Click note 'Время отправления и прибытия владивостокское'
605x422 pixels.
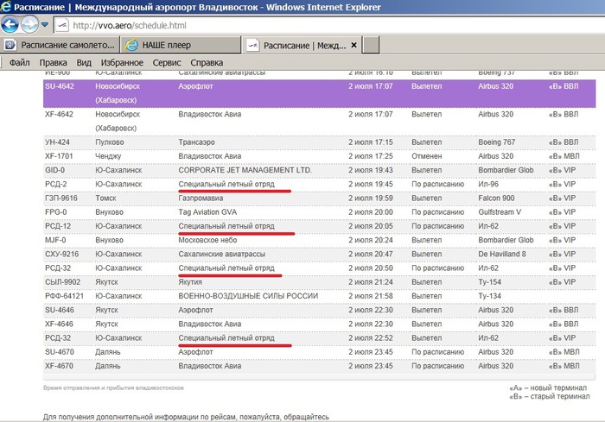pos(113,387)
